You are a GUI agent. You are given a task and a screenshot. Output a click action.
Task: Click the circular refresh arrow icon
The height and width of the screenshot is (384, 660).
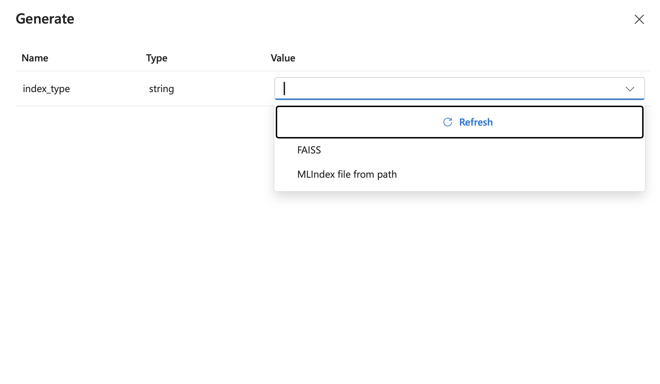[448, 122]
